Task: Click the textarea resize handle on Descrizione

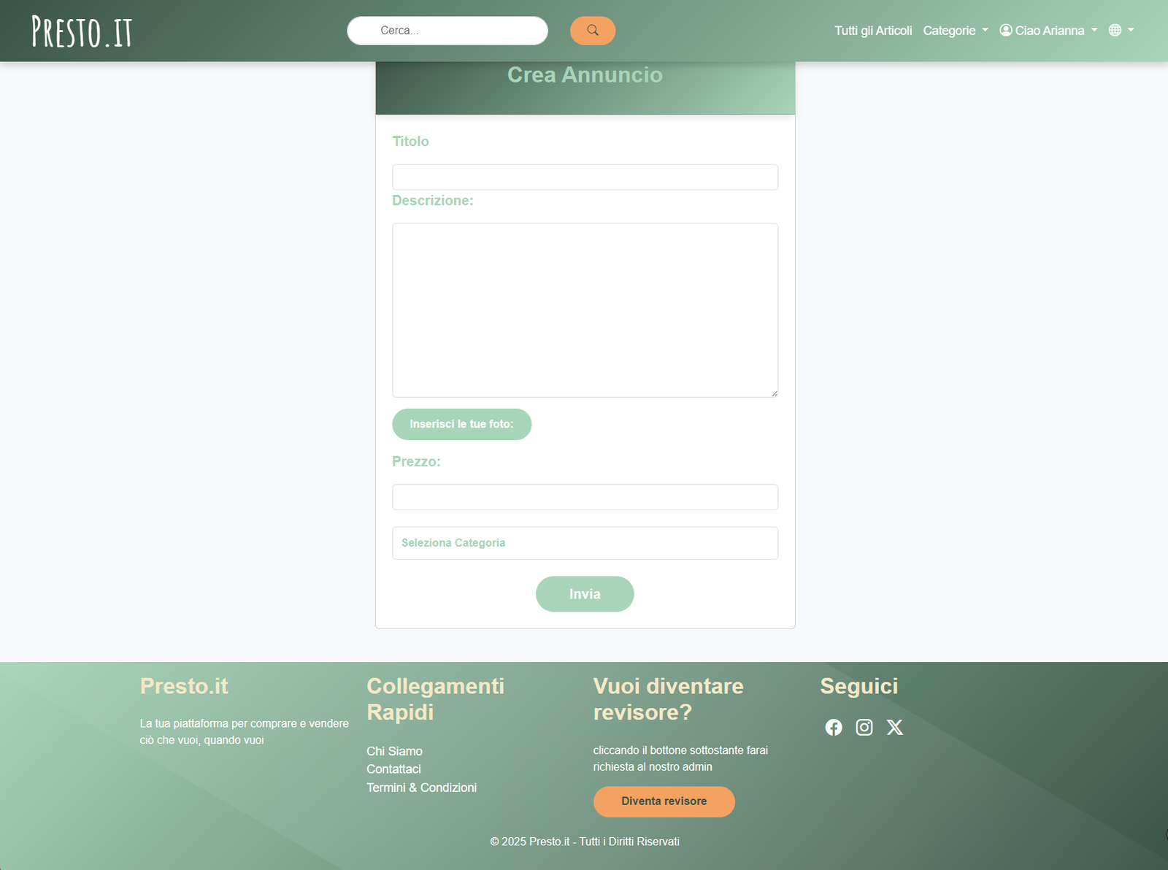Action: [x=774, y=393]
